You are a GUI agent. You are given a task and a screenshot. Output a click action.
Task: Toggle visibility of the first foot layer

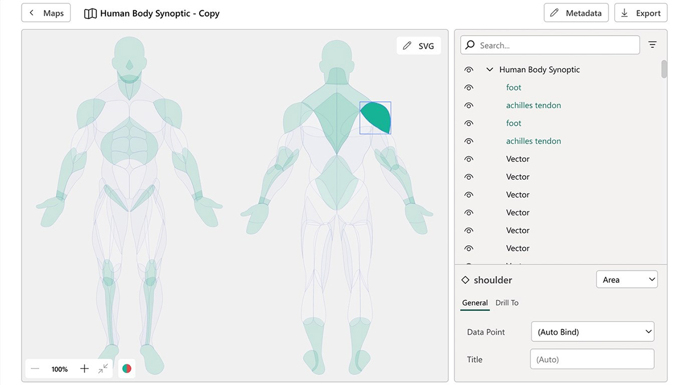[469, 87]
